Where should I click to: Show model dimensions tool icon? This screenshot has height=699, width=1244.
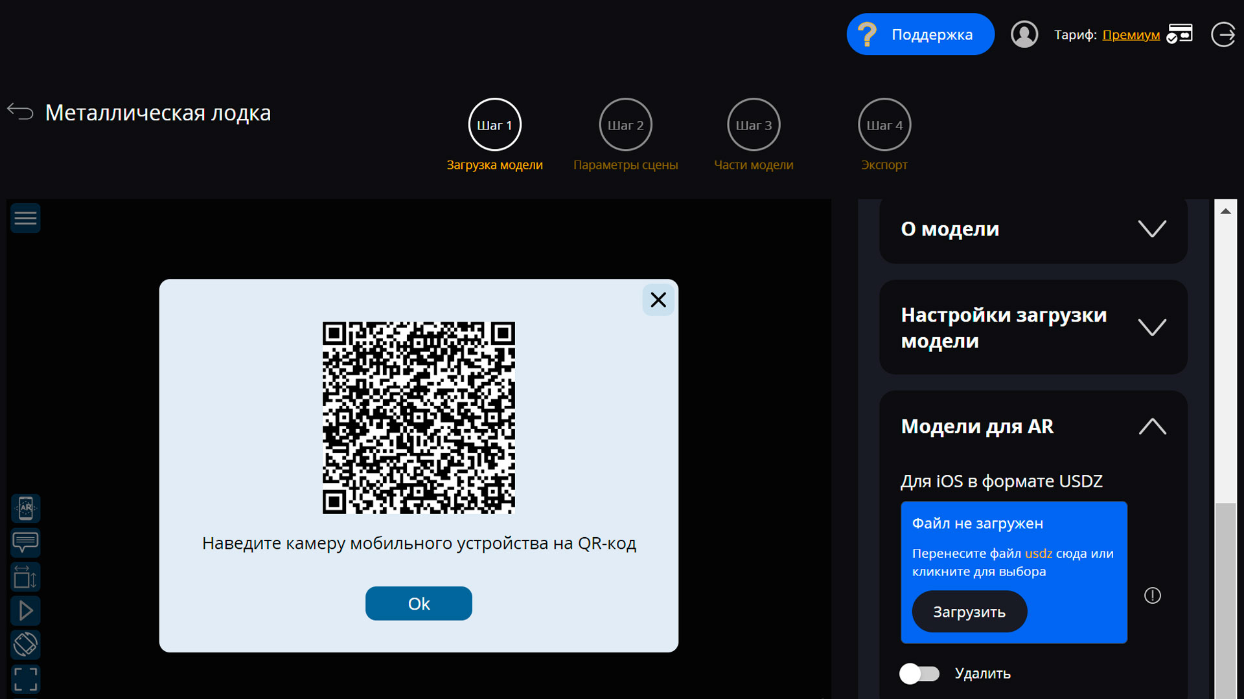point(25,577)
